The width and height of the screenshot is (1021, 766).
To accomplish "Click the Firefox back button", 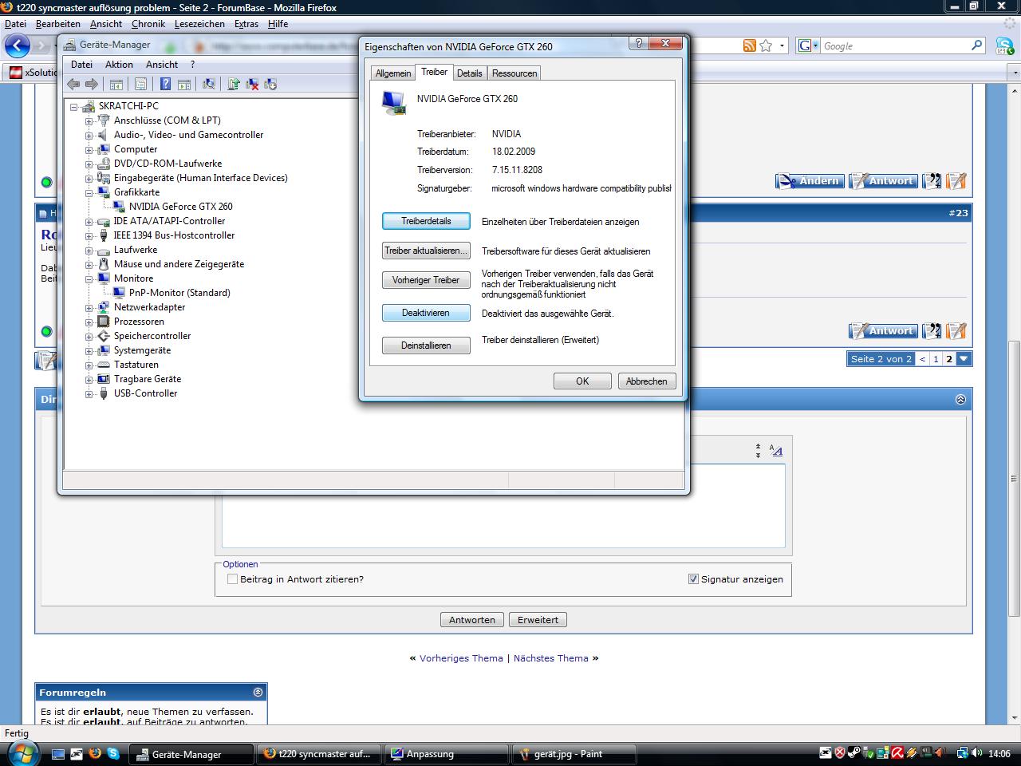I will tap(18, 46).
